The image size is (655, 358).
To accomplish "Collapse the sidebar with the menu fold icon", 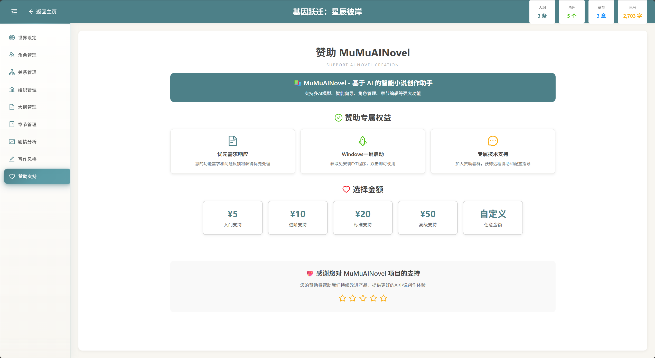I will pos(14,12).
